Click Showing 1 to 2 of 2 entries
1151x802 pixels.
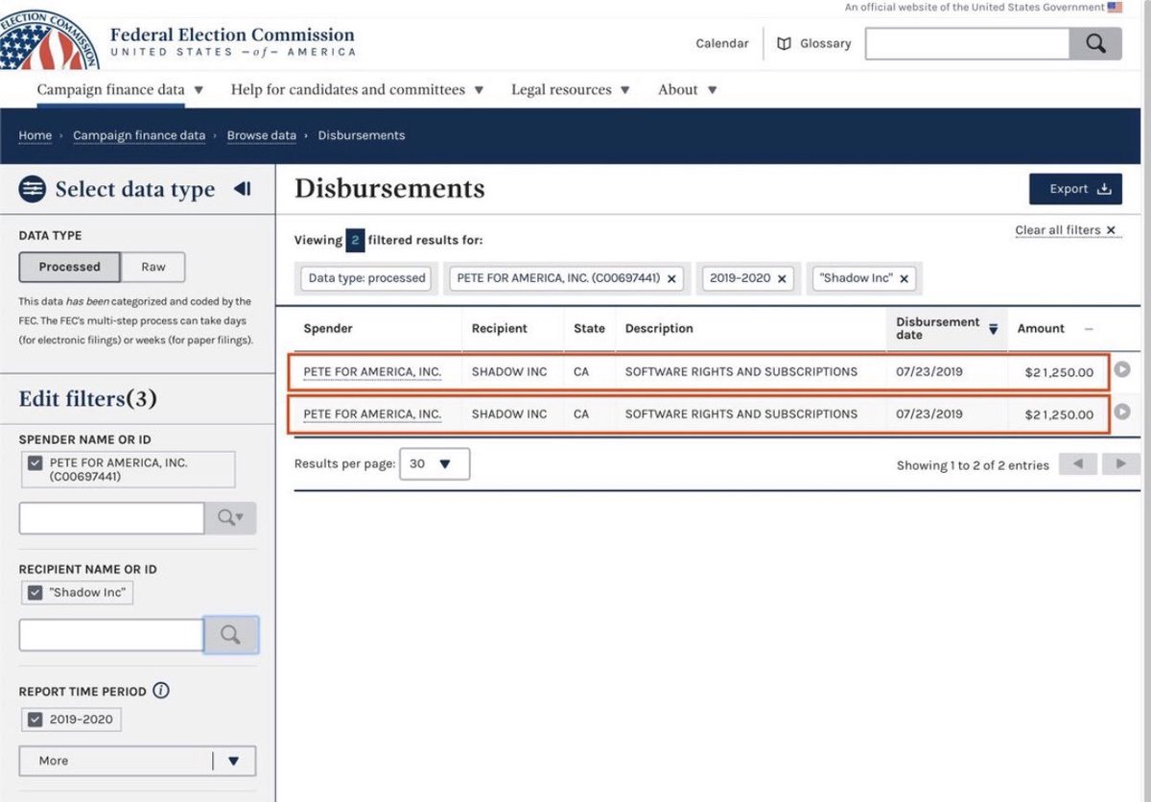tap(973, 465)
